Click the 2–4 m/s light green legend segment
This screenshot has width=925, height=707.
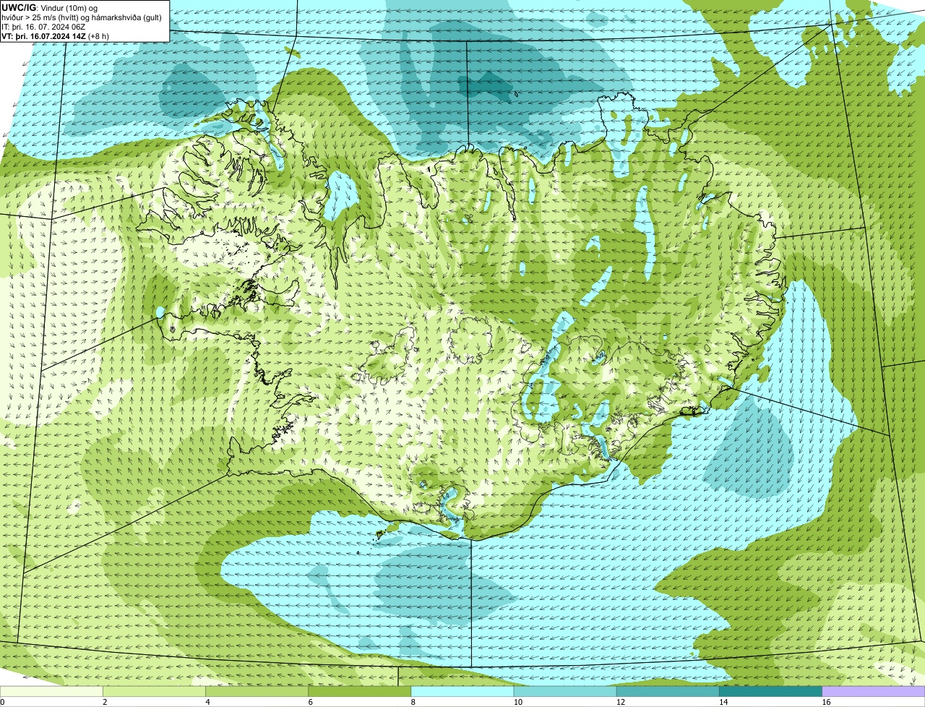(154, 692)
